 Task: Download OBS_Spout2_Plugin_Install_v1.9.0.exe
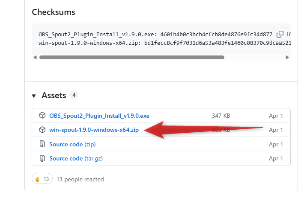tap(99, 116)
